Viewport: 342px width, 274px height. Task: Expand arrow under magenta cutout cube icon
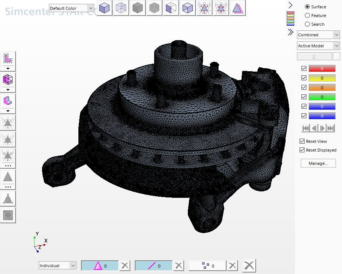pos(8,90)
